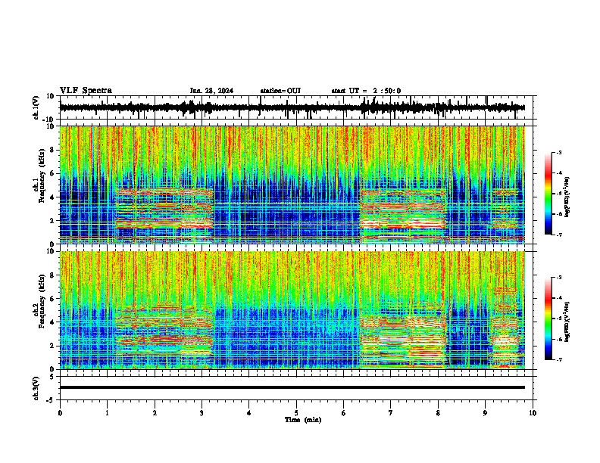Click ch.1 emission band between minutes 1 and 3
The image size is (600, 463).
click(164, 209)
